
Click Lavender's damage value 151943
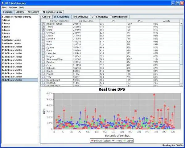click(x=77, y=53)
